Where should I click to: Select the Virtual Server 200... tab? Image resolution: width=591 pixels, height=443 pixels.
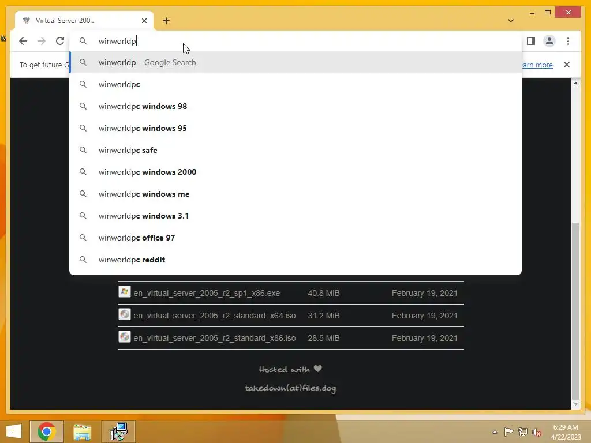coord(84,21)
